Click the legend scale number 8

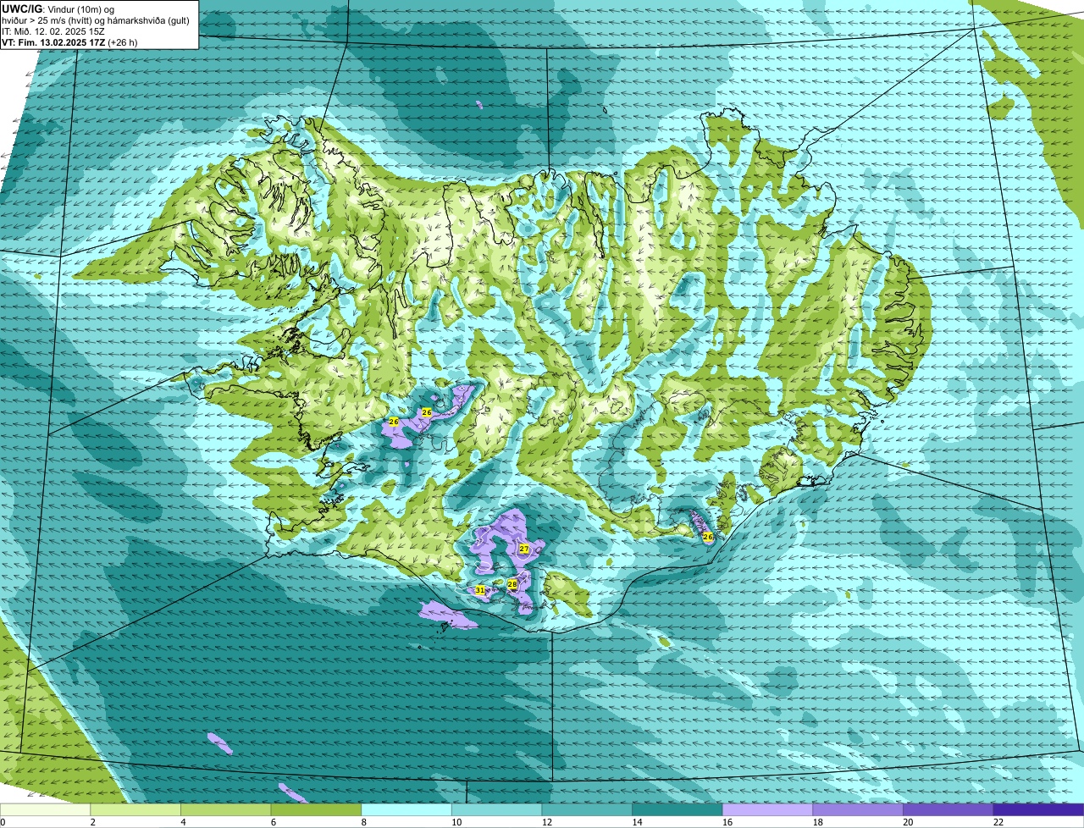tap(363, 822)
